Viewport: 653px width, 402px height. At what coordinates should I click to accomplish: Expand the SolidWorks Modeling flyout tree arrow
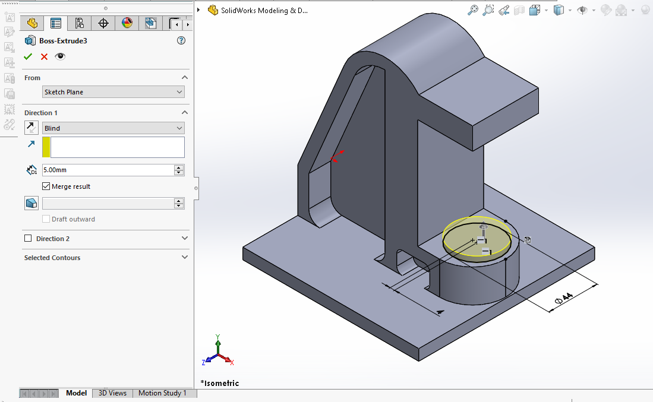(x=198, y=10)
